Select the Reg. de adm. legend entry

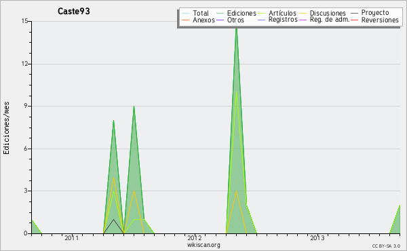click(330, 20)
